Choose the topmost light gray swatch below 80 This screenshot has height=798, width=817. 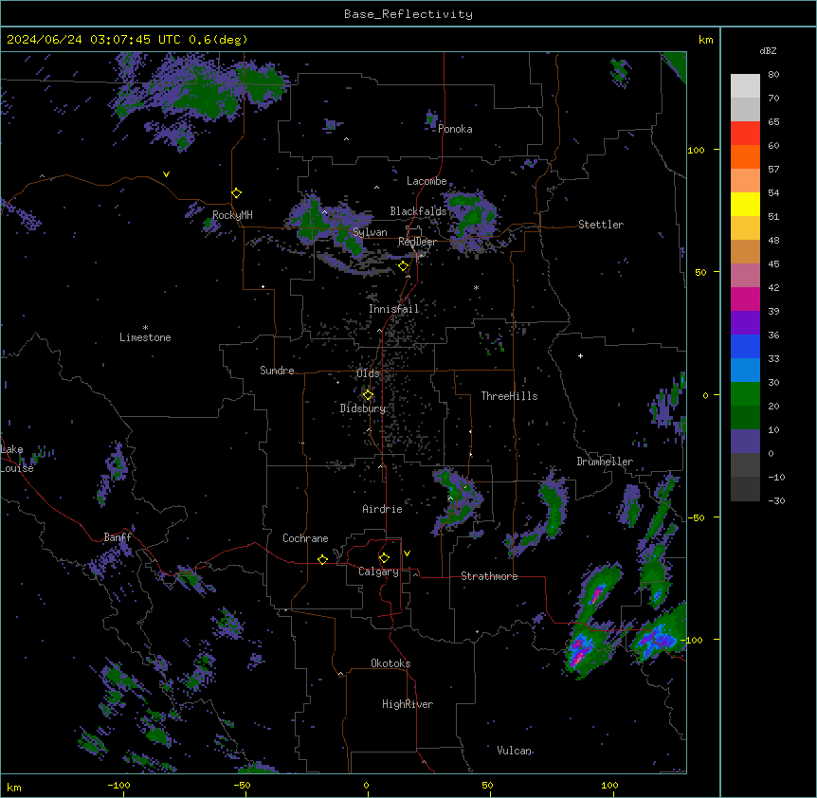click(x=745, y=85)
